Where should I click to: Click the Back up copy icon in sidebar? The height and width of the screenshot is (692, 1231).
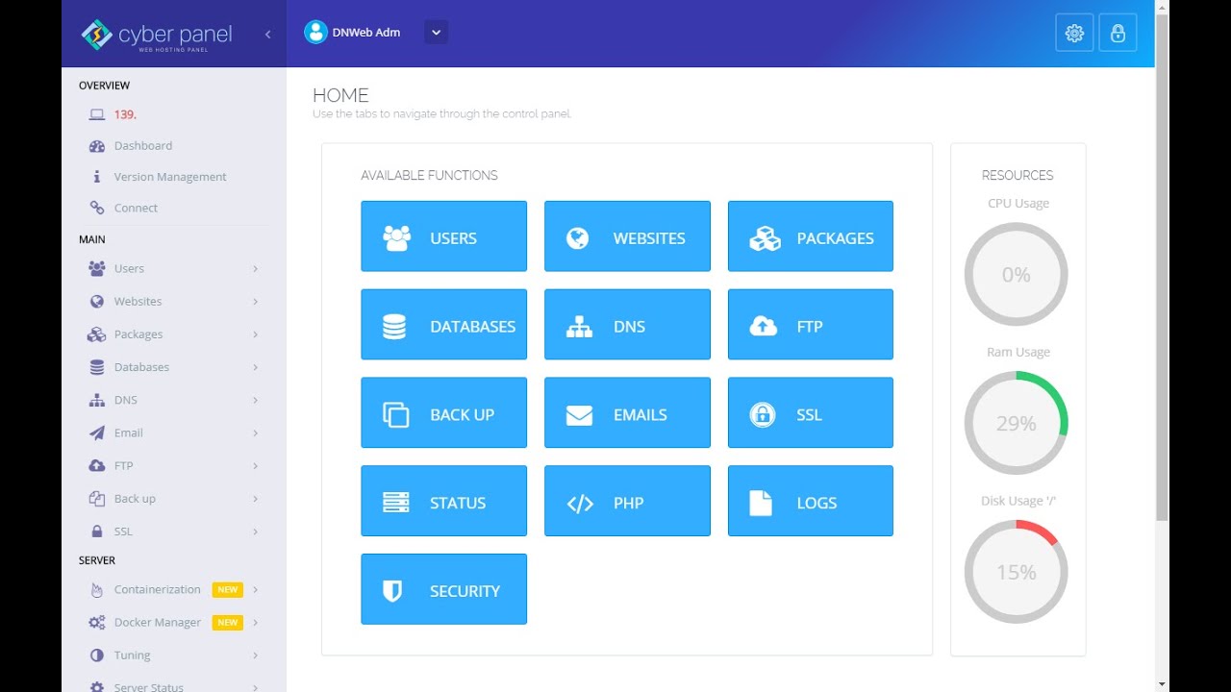(x=96, y=499)
